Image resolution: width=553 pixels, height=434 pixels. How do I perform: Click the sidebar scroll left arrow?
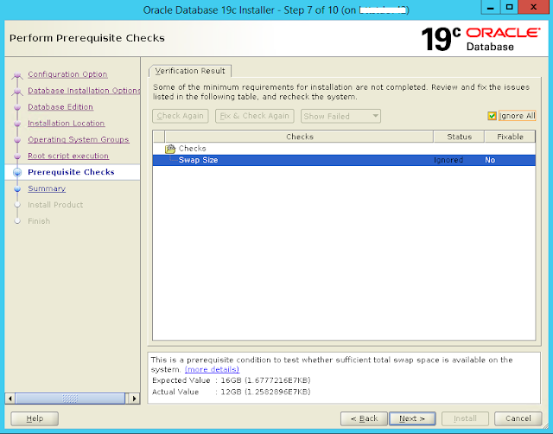tap(10, 399)
